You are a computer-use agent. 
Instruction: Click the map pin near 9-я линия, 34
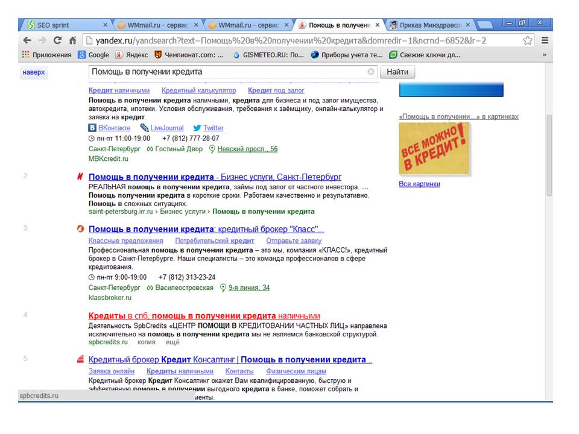point(223,288)
